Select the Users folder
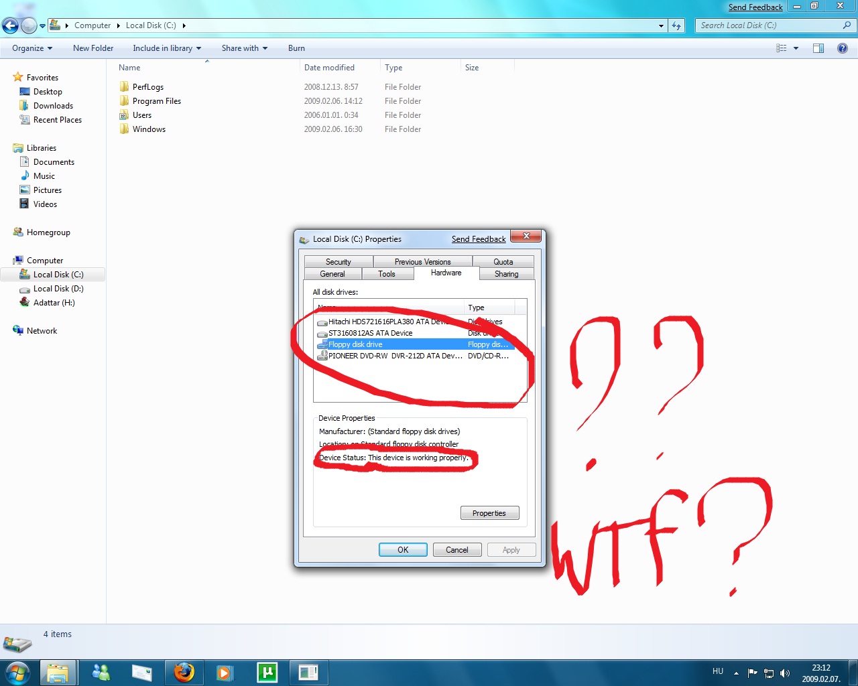This screenshot has width=858, height=686. click(142, 115)
